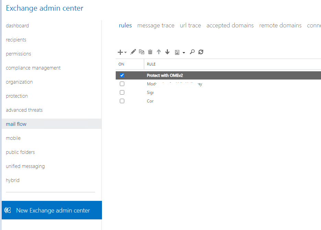The image size is (321, 230).
Task: Refresh the rules list
Action: tap(201, 52)
